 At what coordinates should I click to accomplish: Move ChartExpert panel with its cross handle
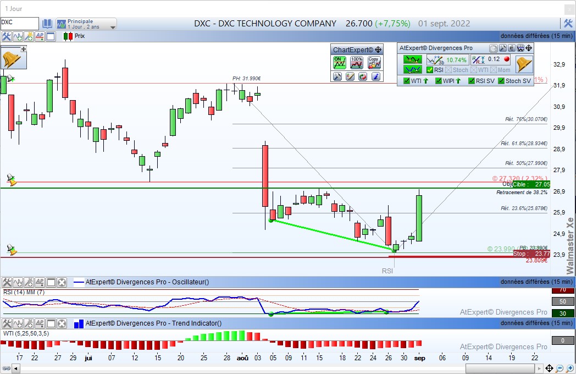tap(378, 50)
